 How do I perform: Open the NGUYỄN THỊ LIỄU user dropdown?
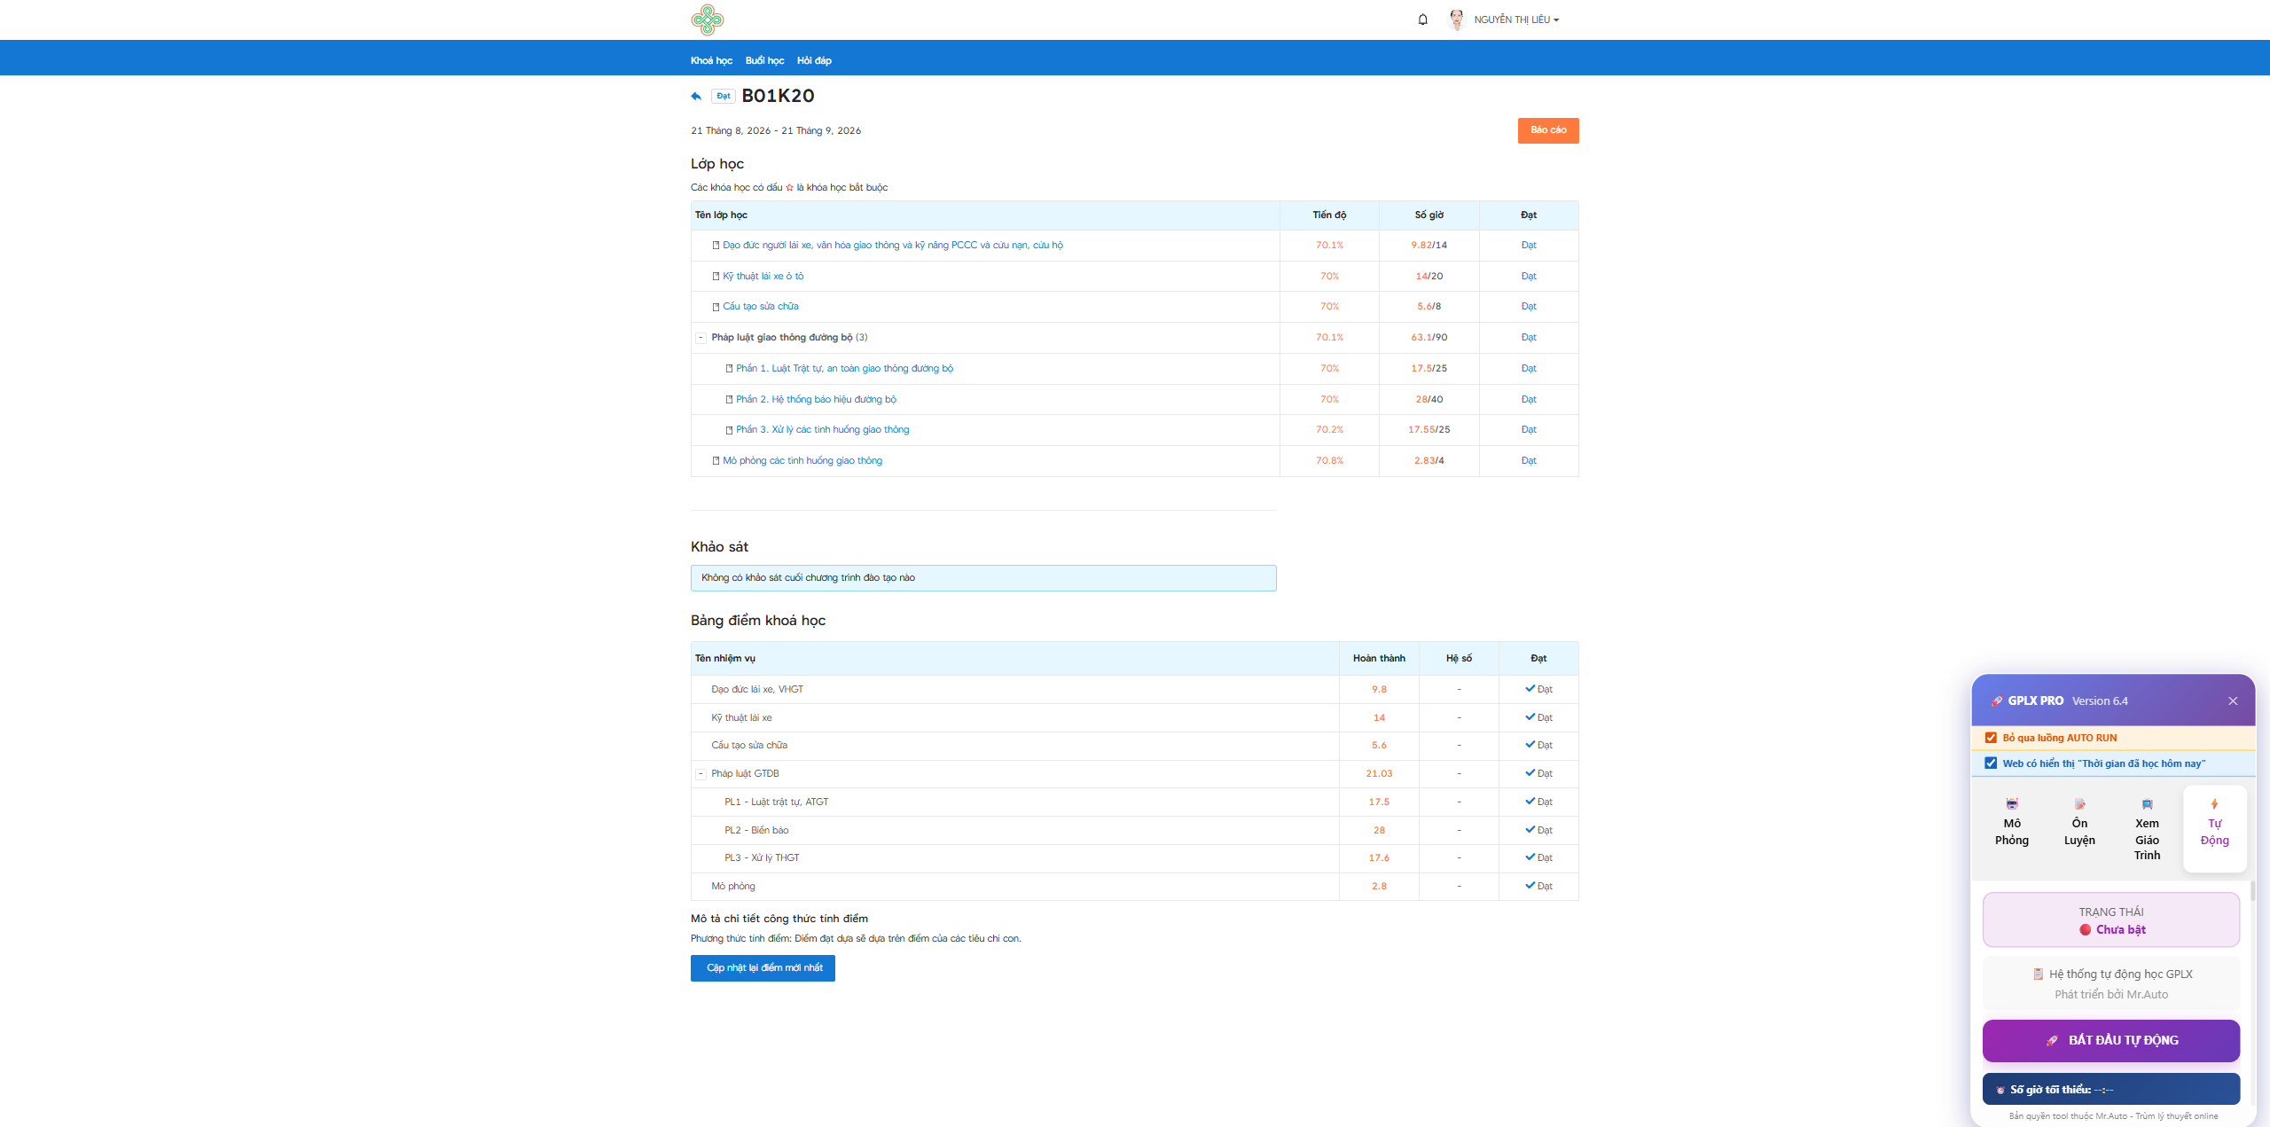pos(1516,20)
